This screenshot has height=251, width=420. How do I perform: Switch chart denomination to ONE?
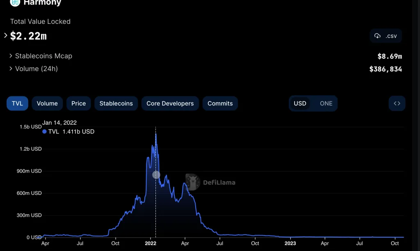[326, 103]
